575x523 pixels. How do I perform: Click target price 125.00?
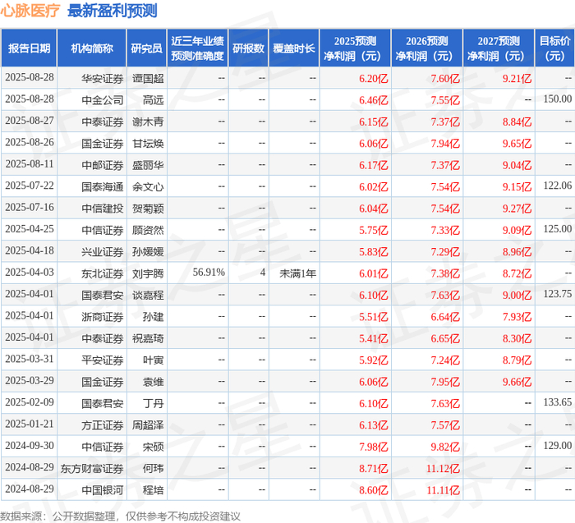[x=558, y=229]
